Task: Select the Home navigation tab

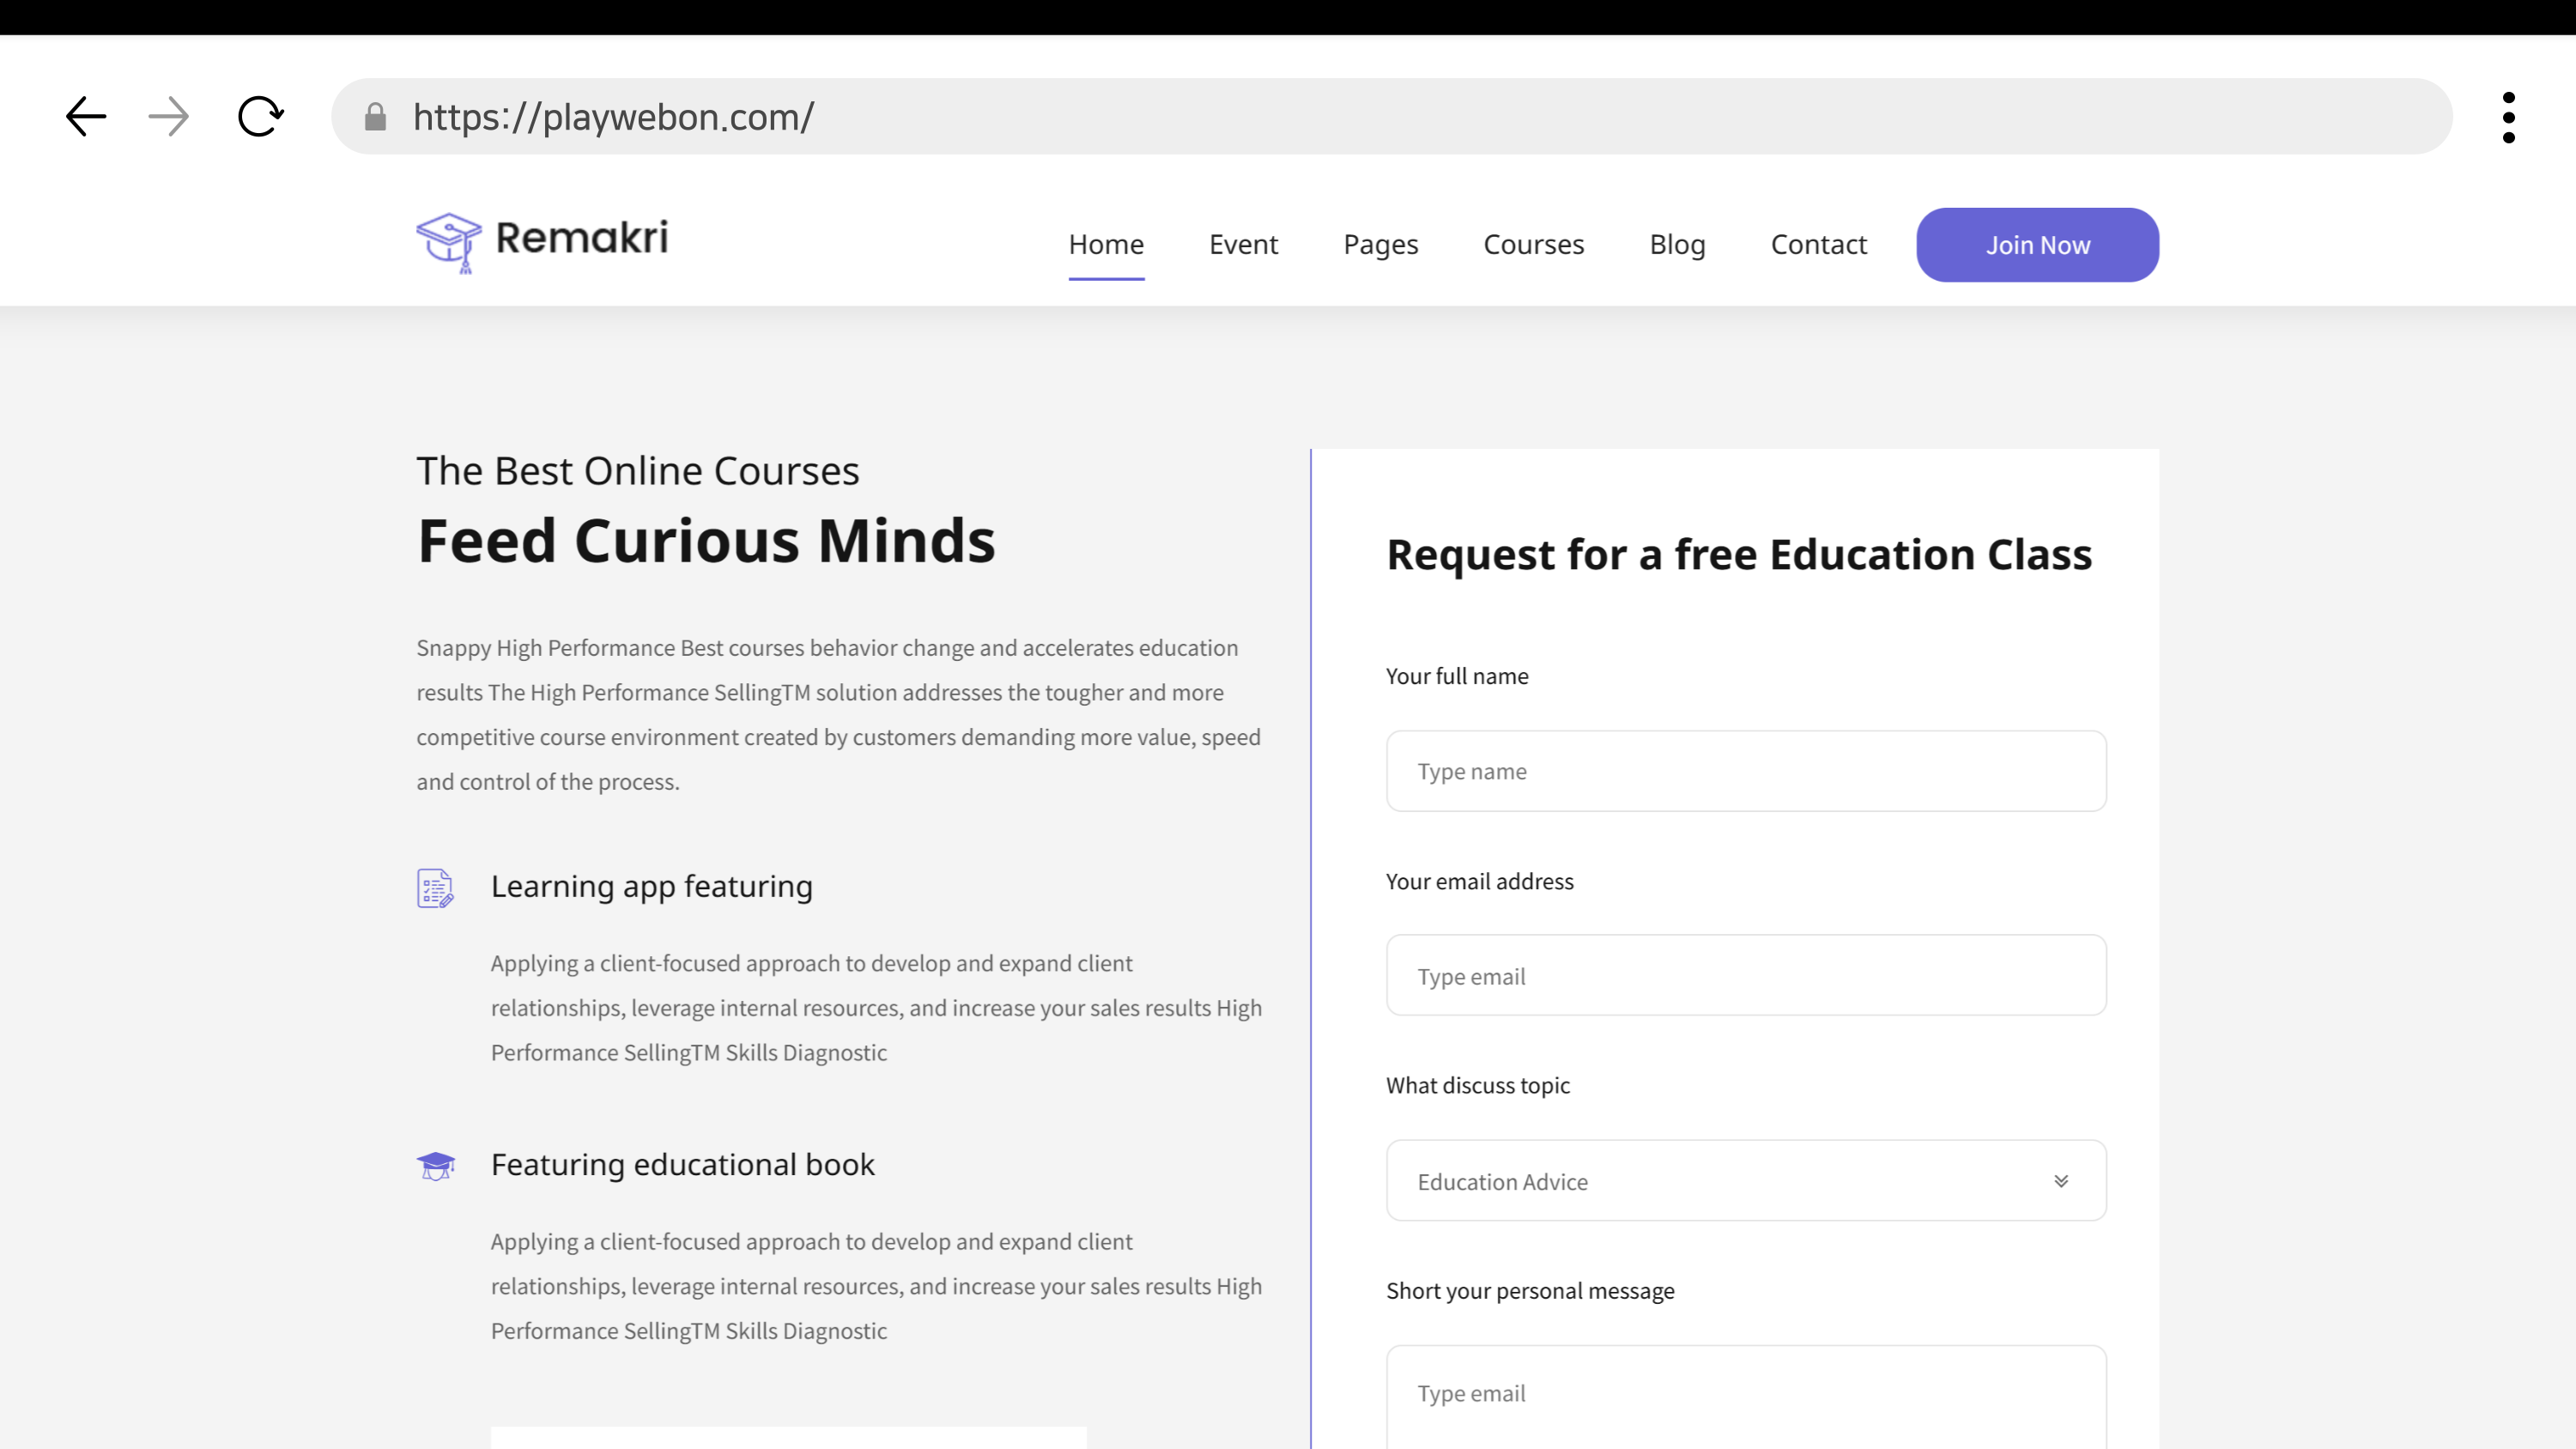Action: pos(1106,245)
